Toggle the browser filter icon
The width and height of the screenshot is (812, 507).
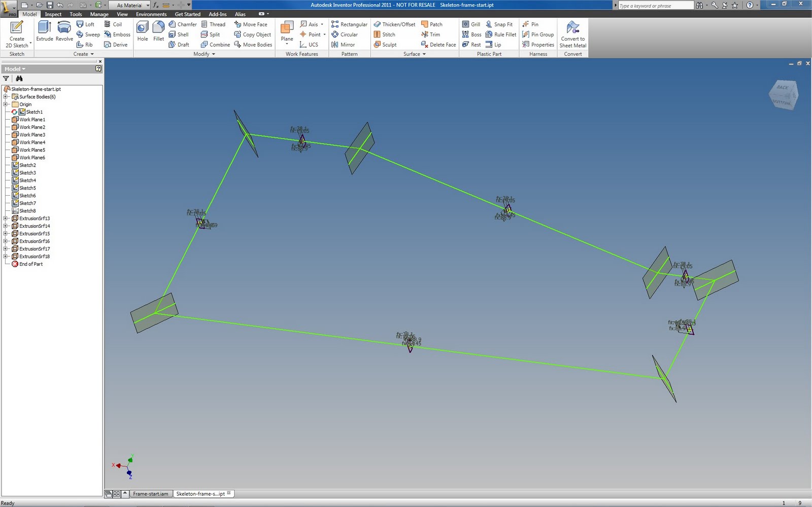[x=6, y=79]
